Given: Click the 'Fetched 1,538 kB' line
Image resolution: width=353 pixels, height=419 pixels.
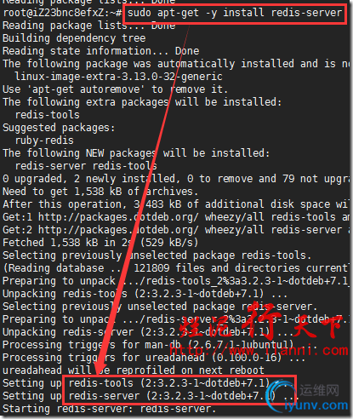Looking at the screenshot, I should pyautogui.click(x=100, y=243).
